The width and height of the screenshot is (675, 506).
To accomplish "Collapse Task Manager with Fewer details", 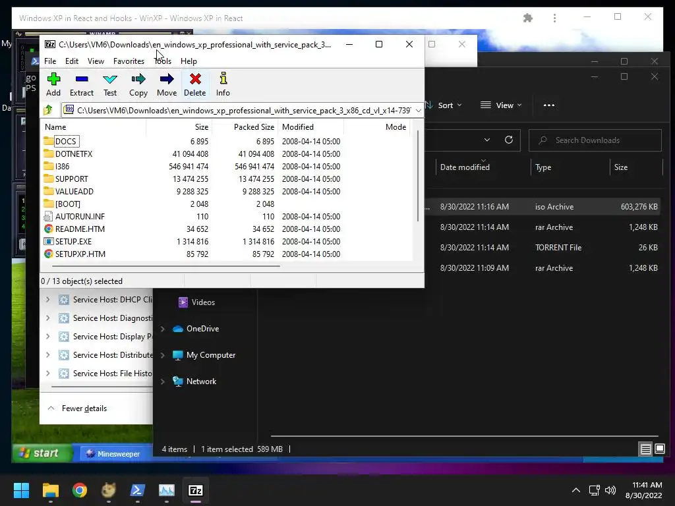I will (78, 408).
